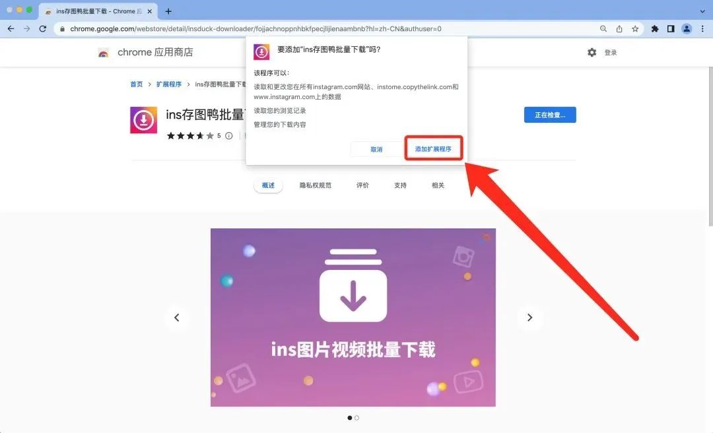713x433 pixels.
Task: Click the five-star rating row
Action: tap(190, 135)
